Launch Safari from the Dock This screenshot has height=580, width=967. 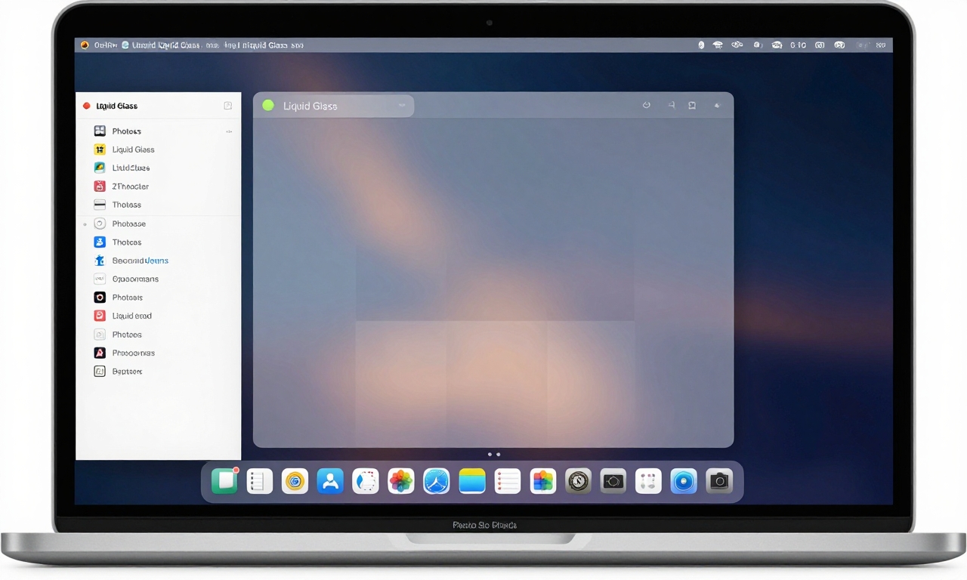(437, 480)
